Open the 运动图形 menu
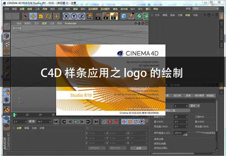Image resolution: width=226 pixels, height=156 pixels. 105,9
